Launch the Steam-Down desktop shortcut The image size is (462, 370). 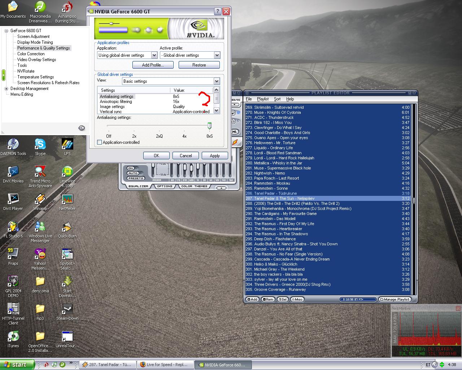(x=67, y=311)
